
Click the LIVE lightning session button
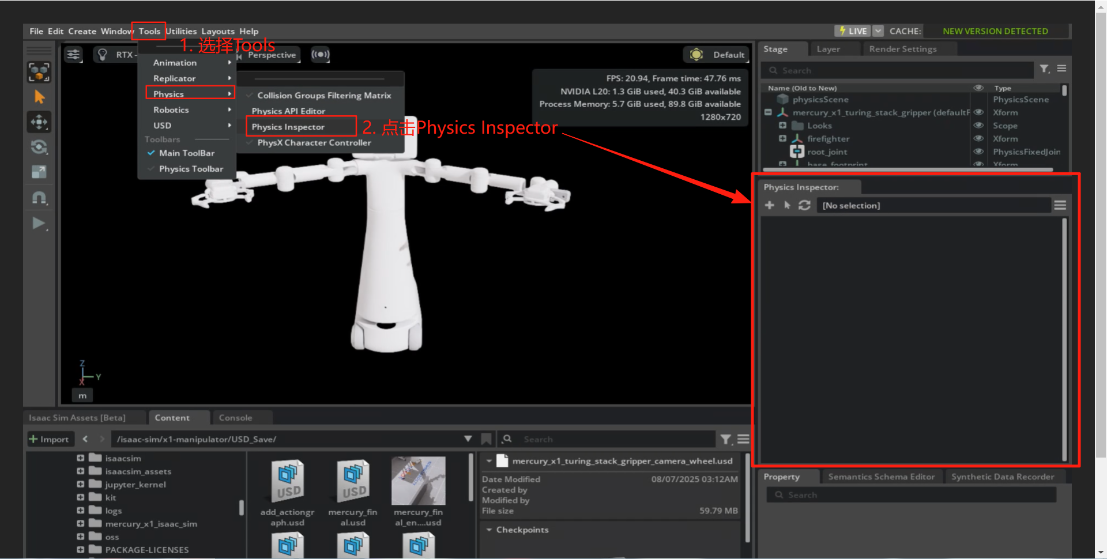(852, 31)
